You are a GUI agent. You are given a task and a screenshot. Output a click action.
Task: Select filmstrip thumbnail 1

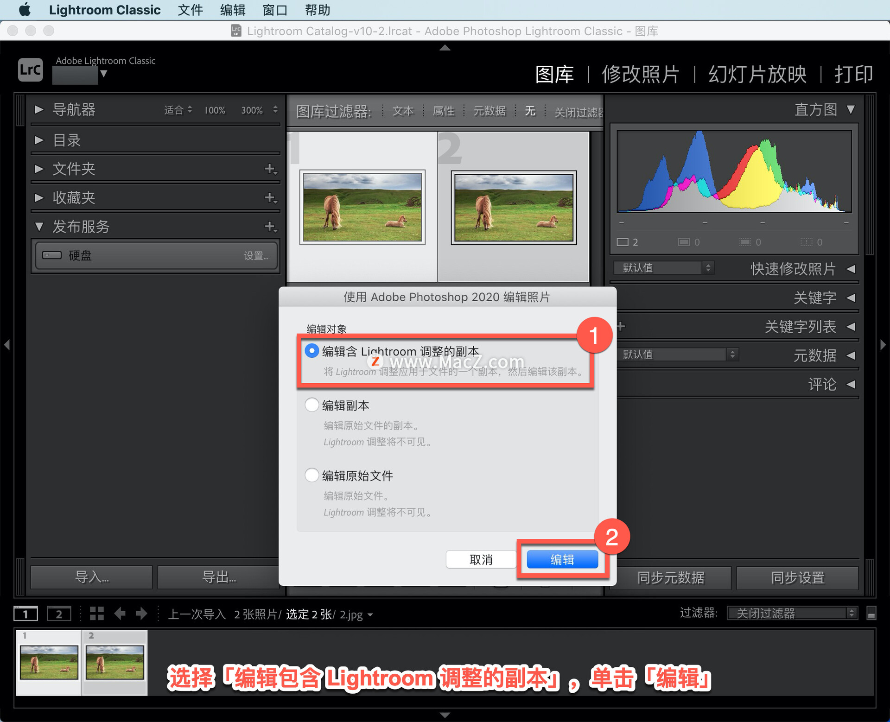(49, 662)
